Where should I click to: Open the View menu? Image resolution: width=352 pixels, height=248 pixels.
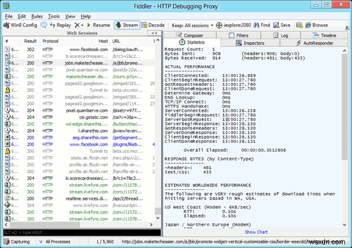pyautogui.click(x=70, y=16)
